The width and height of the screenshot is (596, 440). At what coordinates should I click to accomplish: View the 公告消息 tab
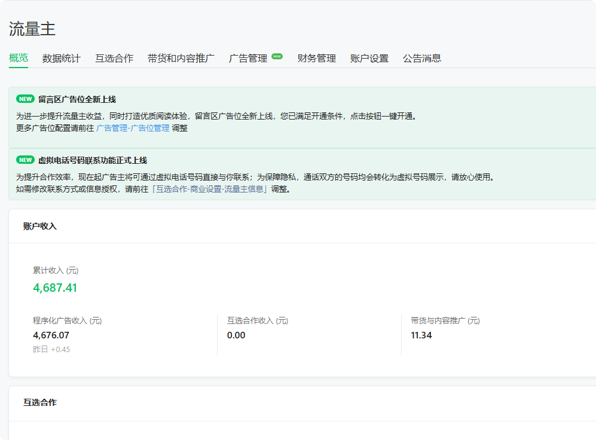click(x=422, y=59)
